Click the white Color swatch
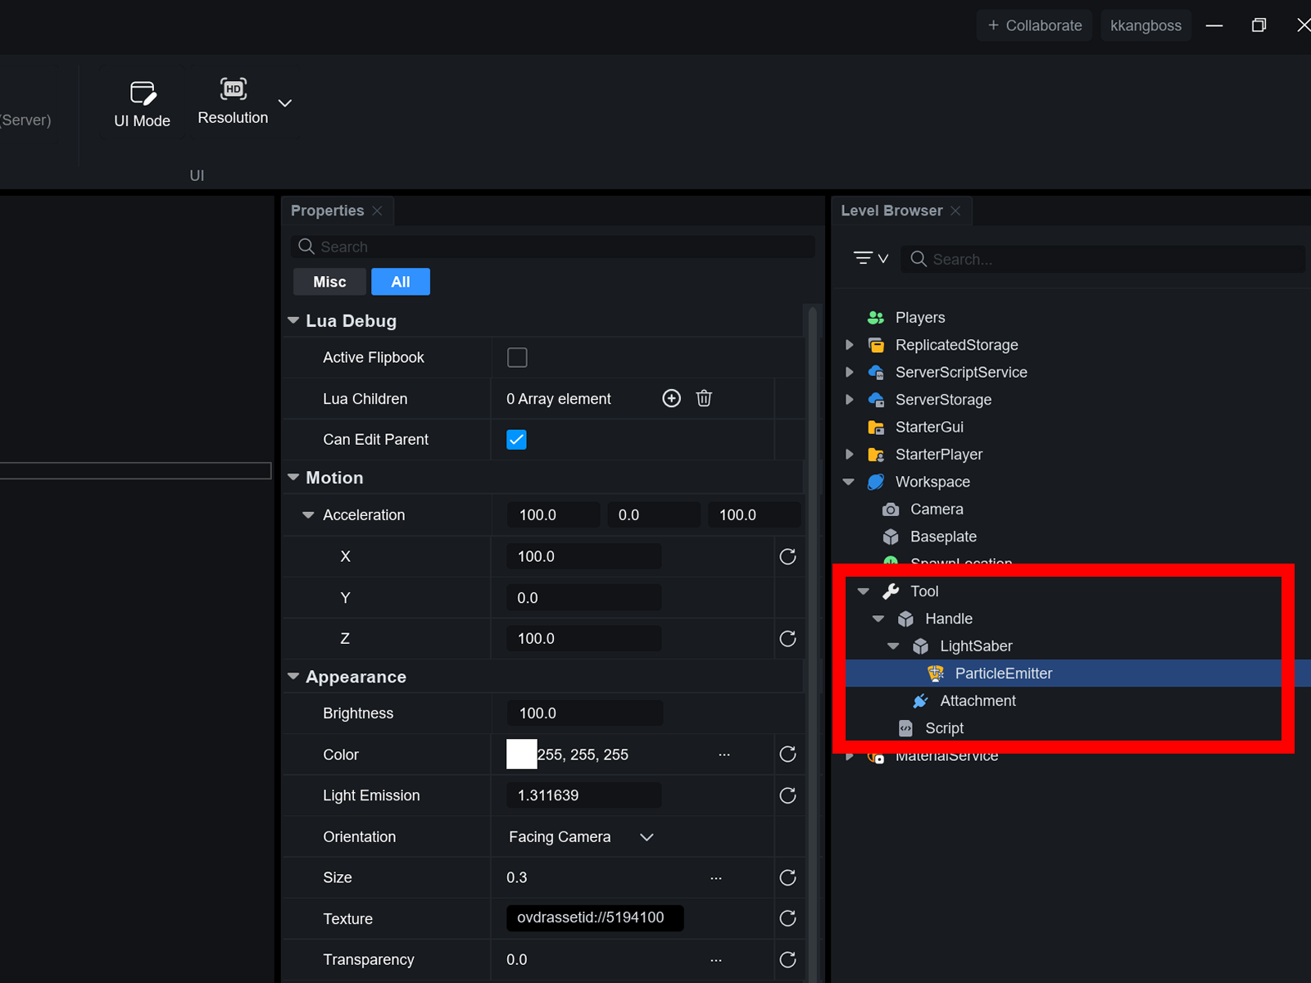 (521, 754)
